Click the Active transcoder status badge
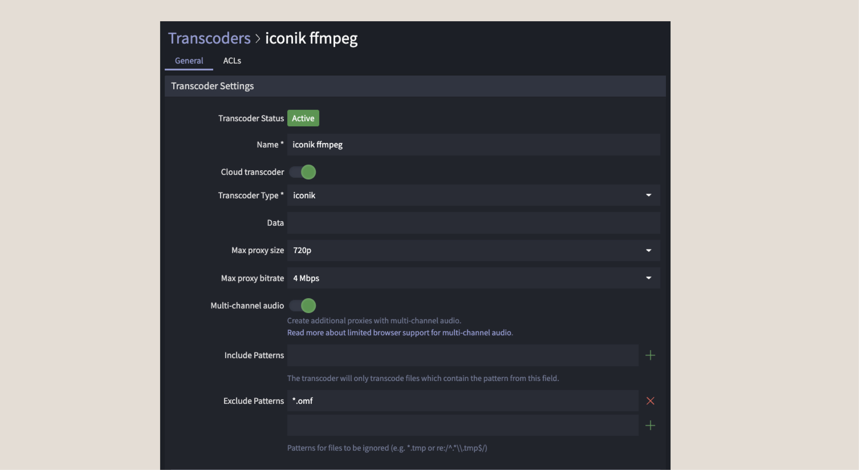Image resolution: width=859 pixels, height=470 pixels. [x=303, y=118]
